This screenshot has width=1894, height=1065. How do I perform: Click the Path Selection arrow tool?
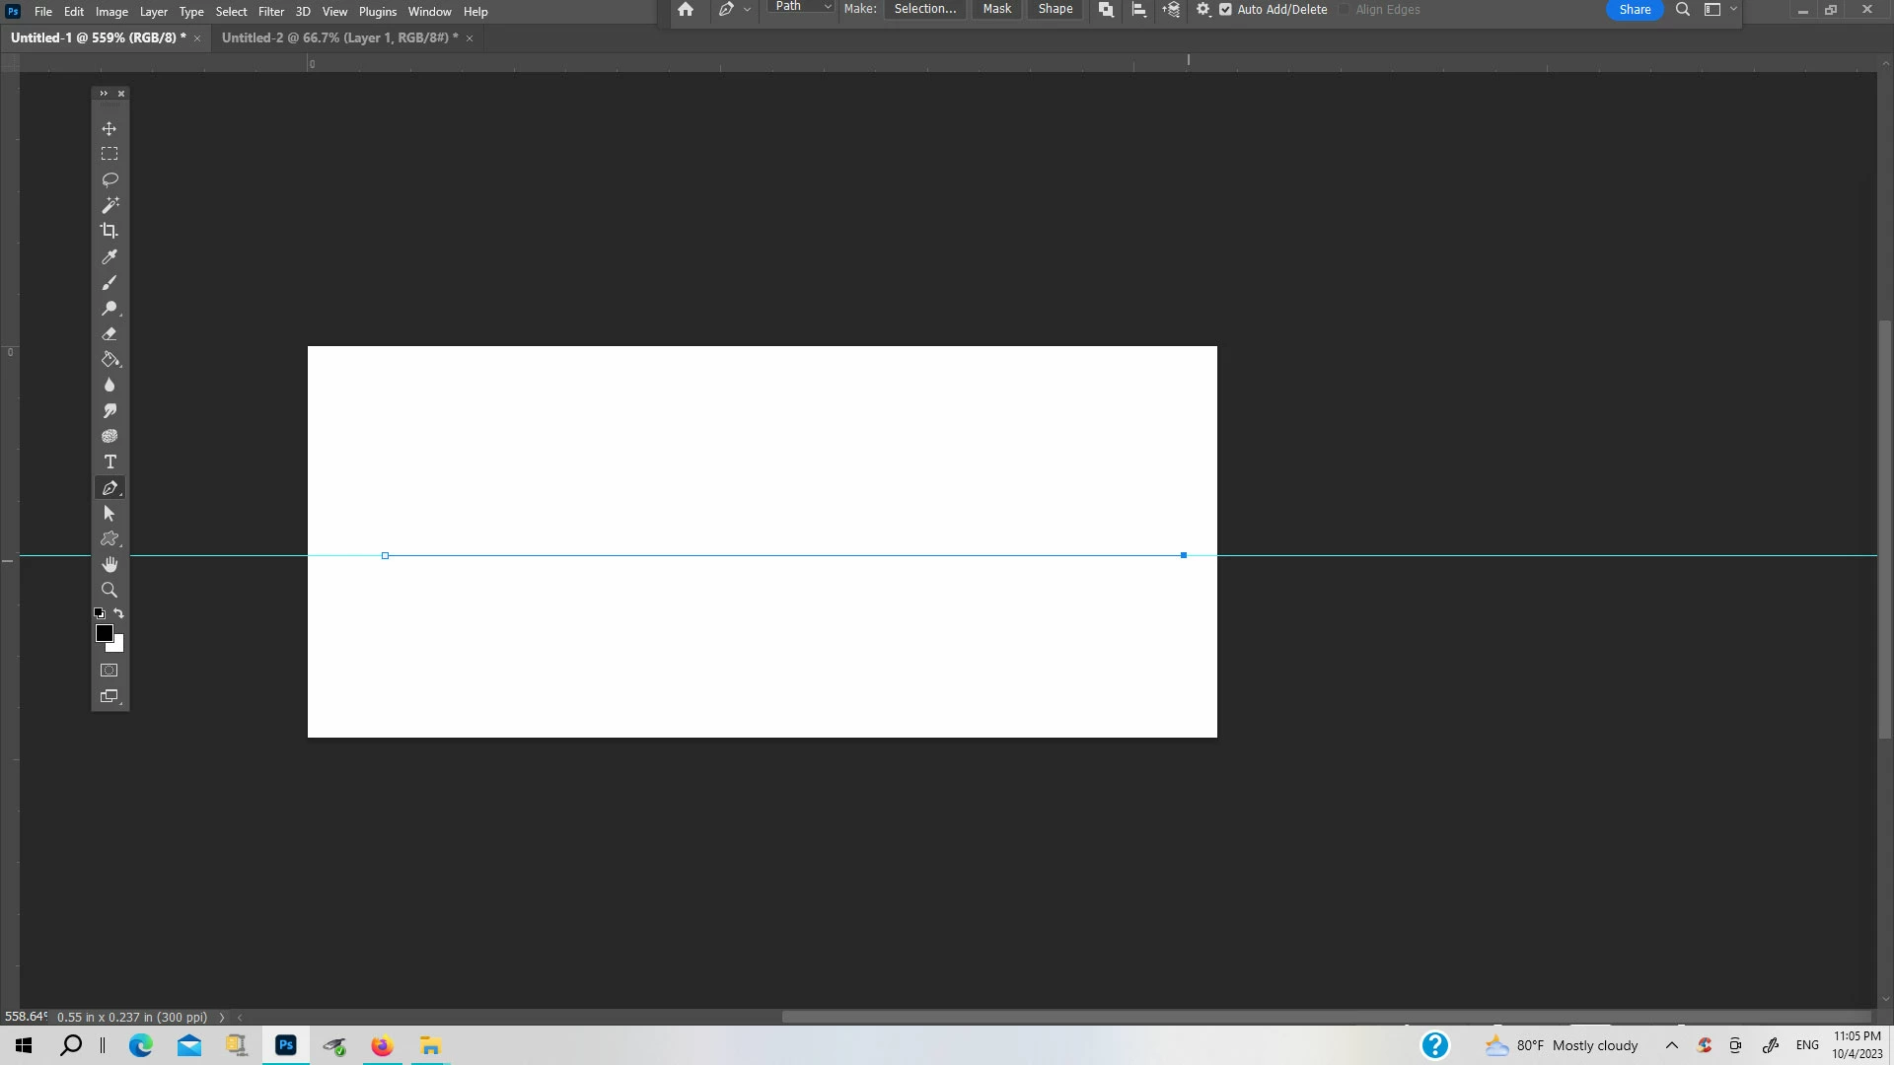pos(109,514)
